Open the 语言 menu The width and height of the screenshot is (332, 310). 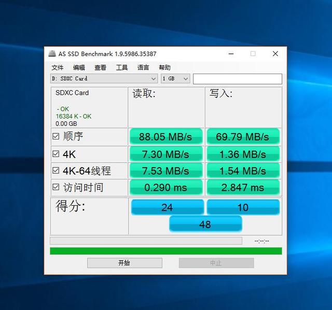[143, 67]
